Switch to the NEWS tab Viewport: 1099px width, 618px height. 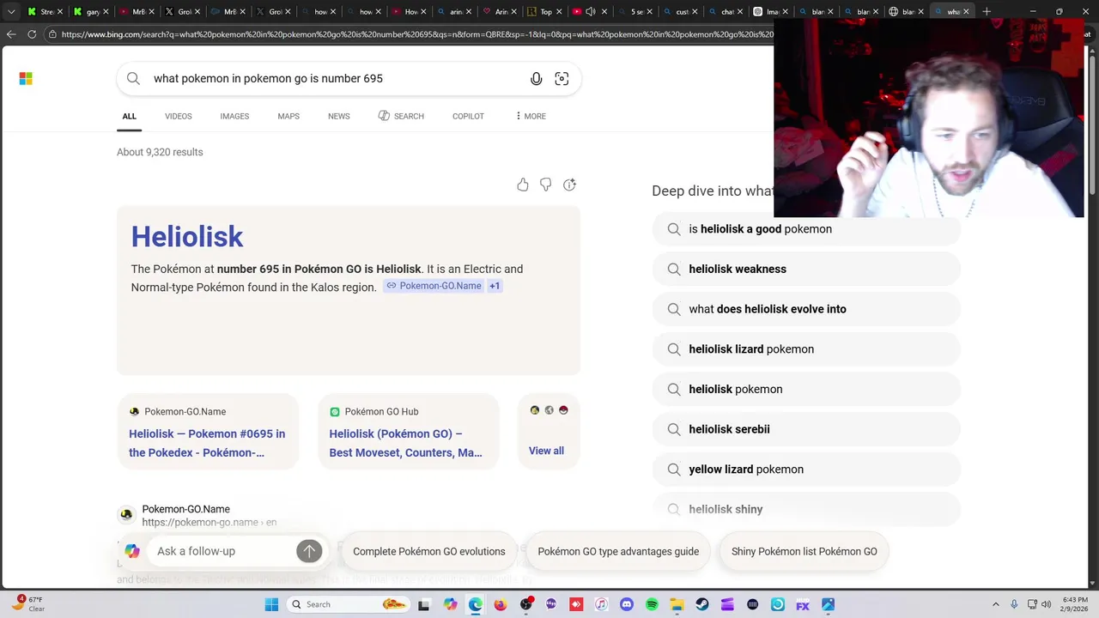click(339, 116)
